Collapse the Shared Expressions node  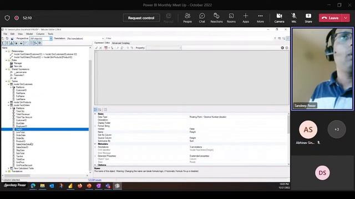point(6,69)
